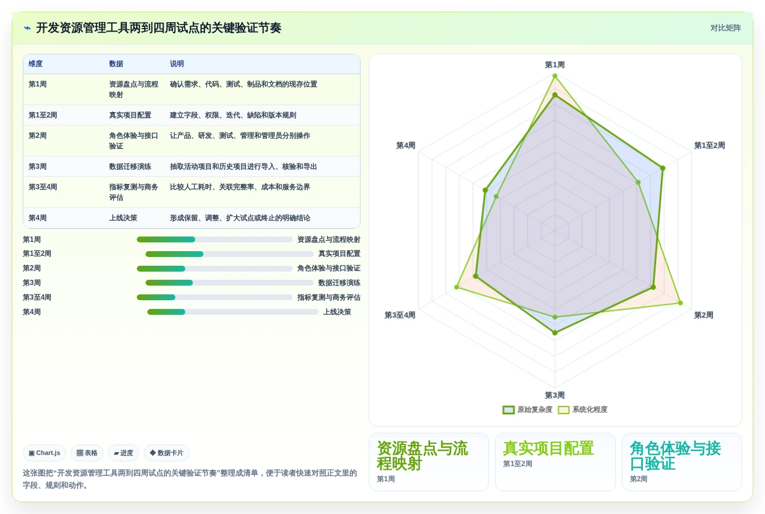
Task: Select the 表格 tag chip
Action: coord(87,453)
